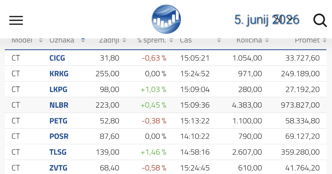This screenshot has height=174, width=332.
Task: View the PETG stock page
Action: (58, 121)
